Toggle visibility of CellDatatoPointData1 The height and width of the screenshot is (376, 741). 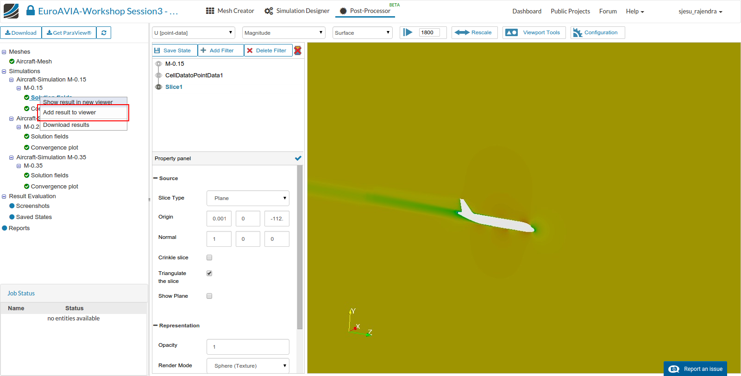pyautogui.click(x=158, y=75)
